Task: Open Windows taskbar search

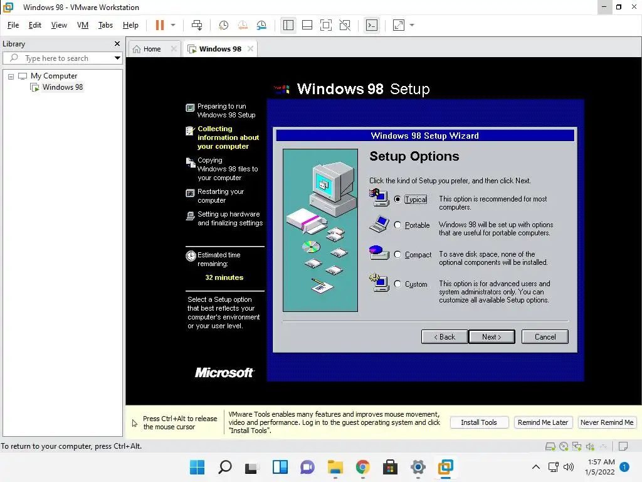Action: tap(225, 467)
